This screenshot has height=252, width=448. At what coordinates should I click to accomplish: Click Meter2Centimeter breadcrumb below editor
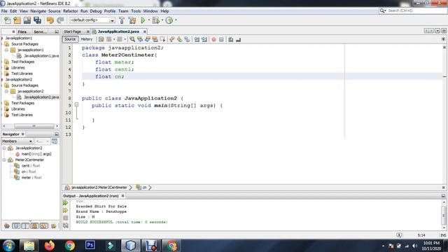99,188
